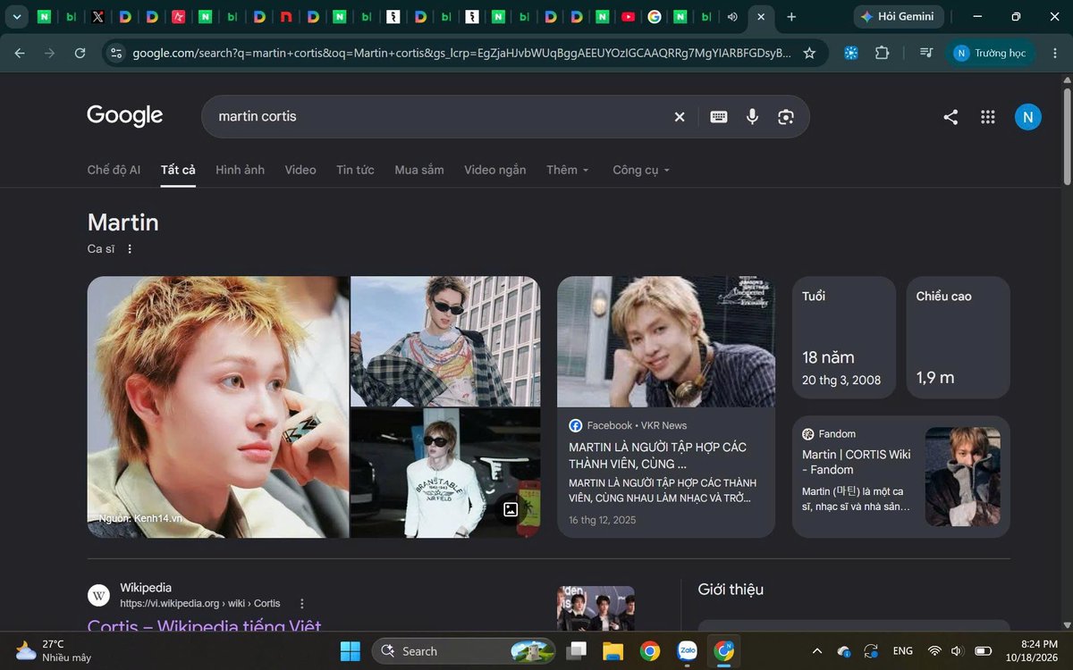The height and width of the screenshot is (670, 1073).
Task: Open the Wikipedia result thumbnail
Action: click(x=596, y=609)
